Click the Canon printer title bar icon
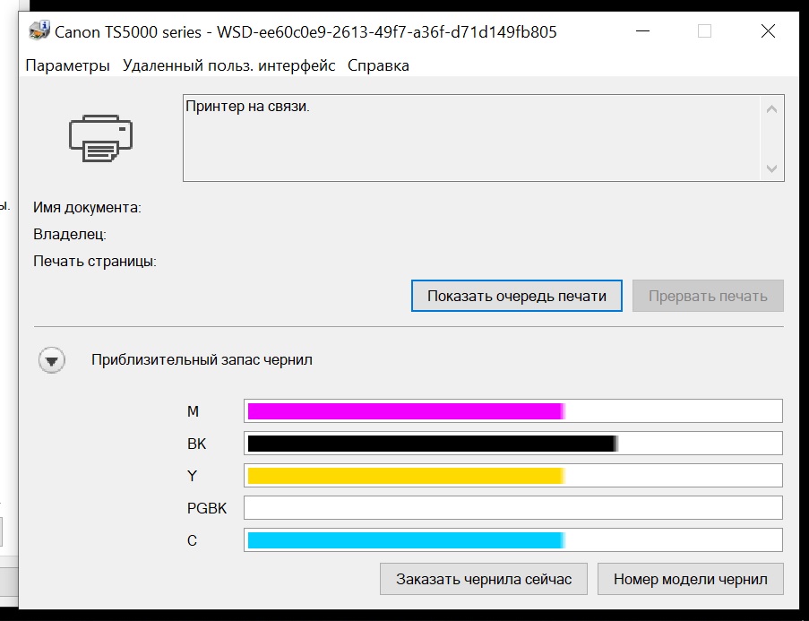 [x=39, y=30]
